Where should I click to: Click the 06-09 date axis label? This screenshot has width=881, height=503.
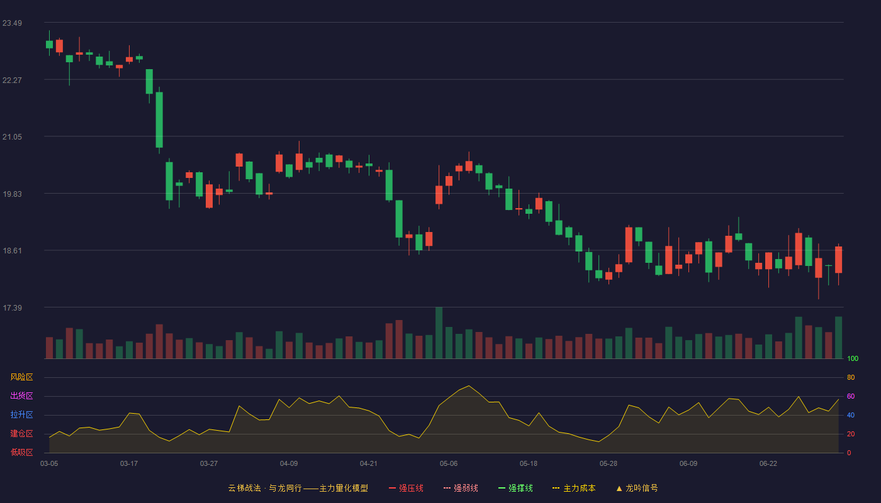[x=688, y=463]
